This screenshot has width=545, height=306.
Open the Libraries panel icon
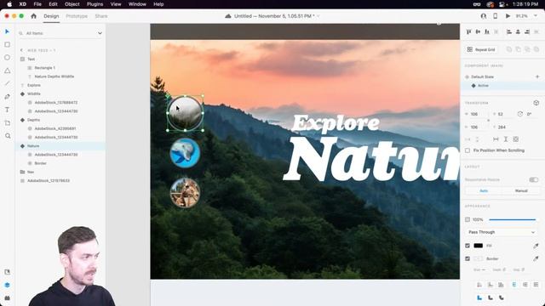coord(8,272)
